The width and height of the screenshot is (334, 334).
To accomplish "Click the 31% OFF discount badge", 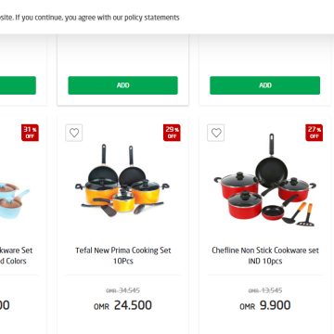I will [30, 133].
